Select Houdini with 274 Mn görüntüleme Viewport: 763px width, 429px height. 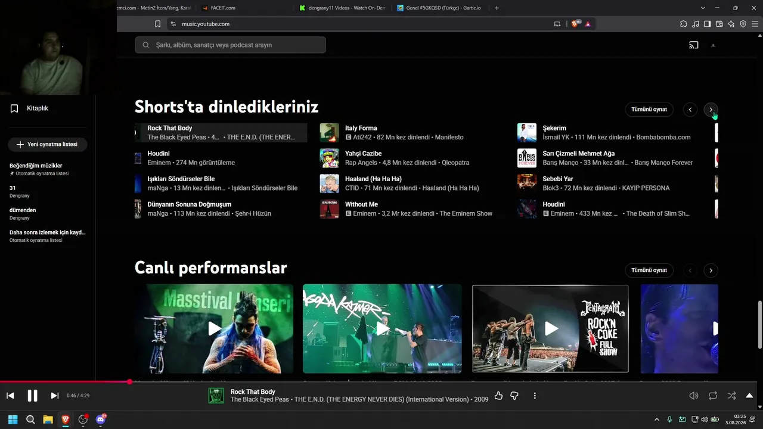coord(221,158)
